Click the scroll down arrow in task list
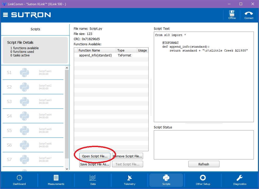Viewport: 259px width, 189px height. 67,169
